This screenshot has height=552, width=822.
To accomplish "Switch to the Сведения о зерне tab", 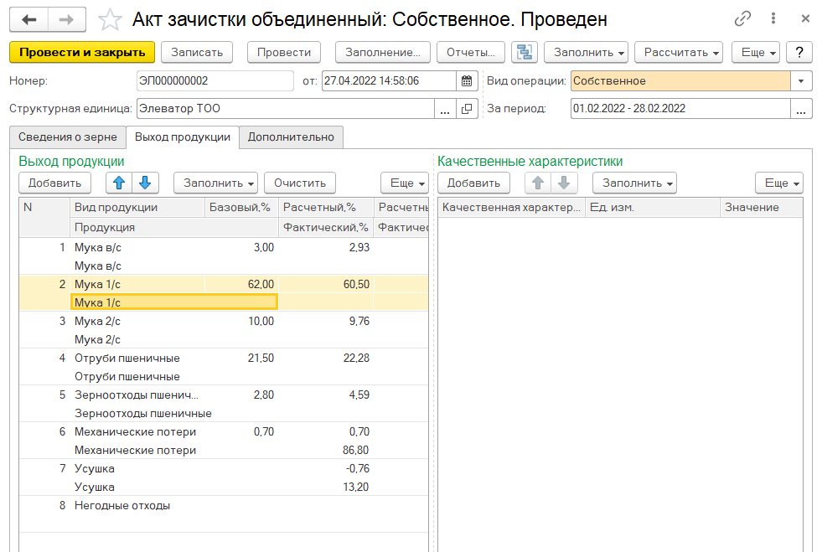I will pos(67,137).
